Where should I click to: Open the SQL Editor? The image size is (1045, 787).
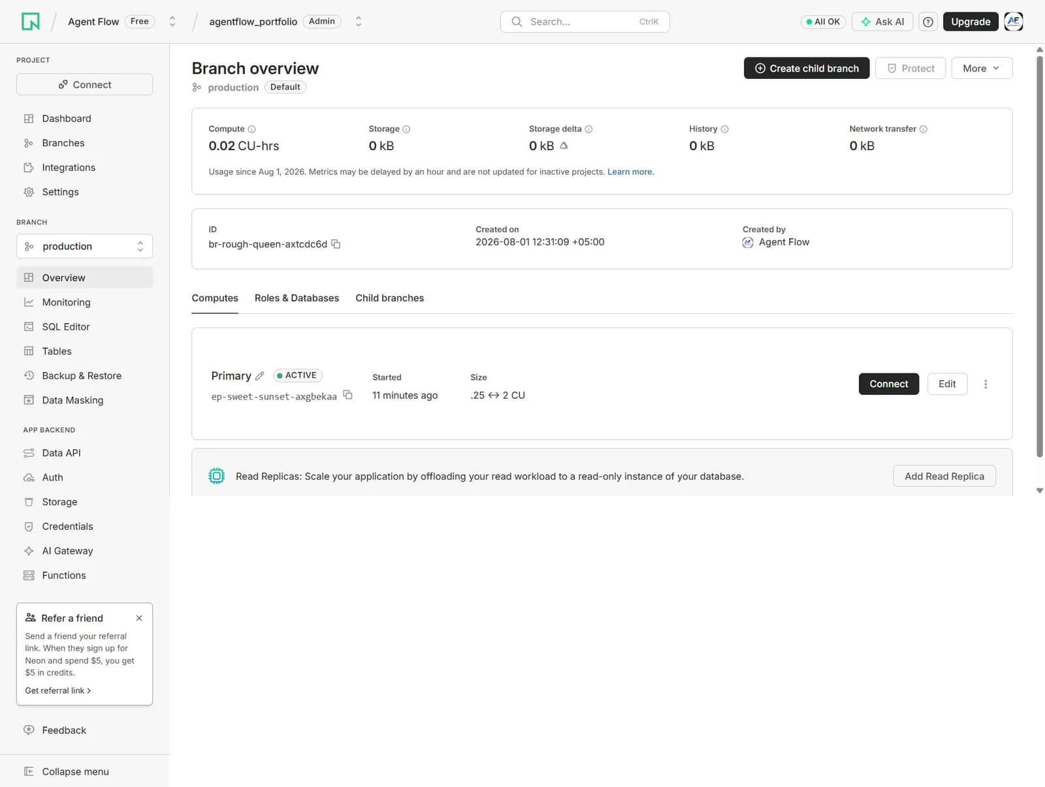pos(85,327)
